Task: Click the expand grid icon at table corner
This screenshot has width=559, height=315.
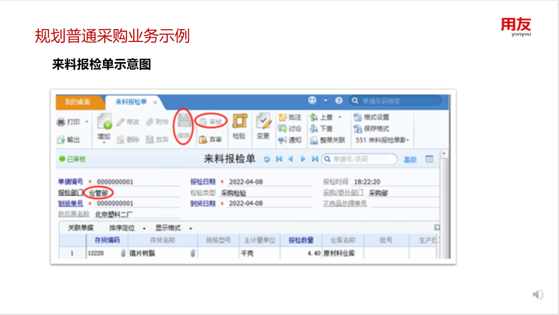Action: tap(437, 227)
